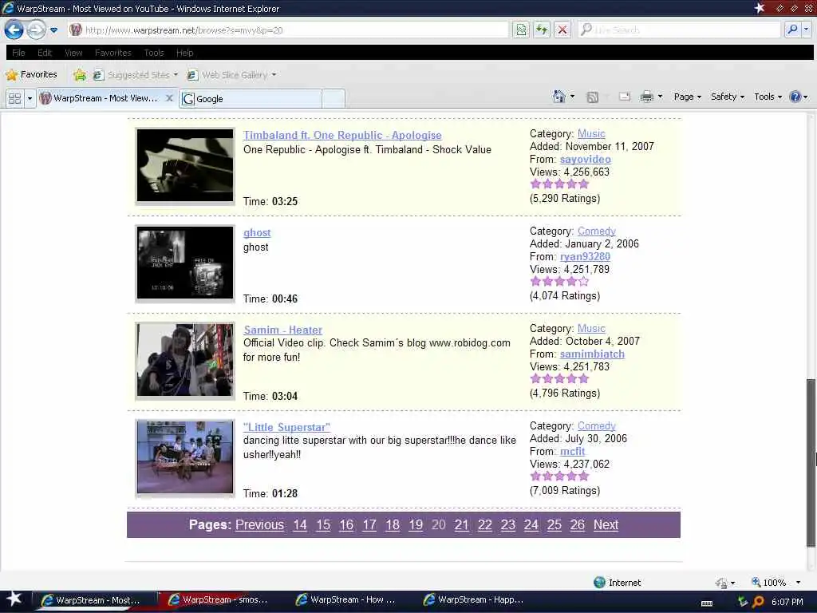This screenshot has height=613, width=817.
Task: Click uploader link sayovideo
Action: (x=585, y=159)
